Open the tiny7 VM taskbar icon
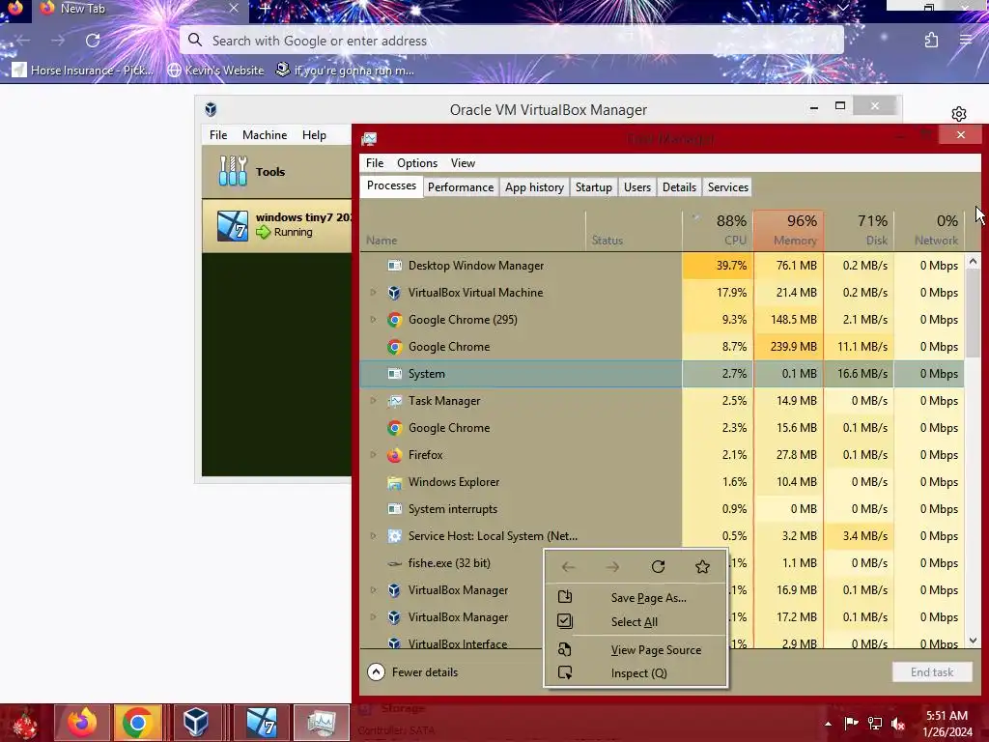 [262, 723]
